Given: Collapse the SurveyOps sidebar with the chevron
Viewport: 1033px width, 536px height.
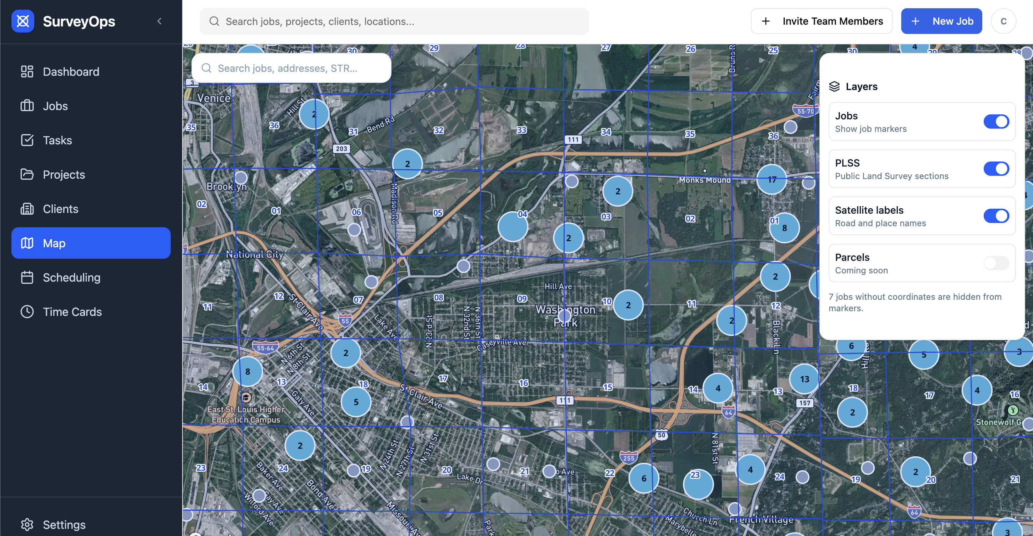Looking at the screenshot, I should point(160,21).
